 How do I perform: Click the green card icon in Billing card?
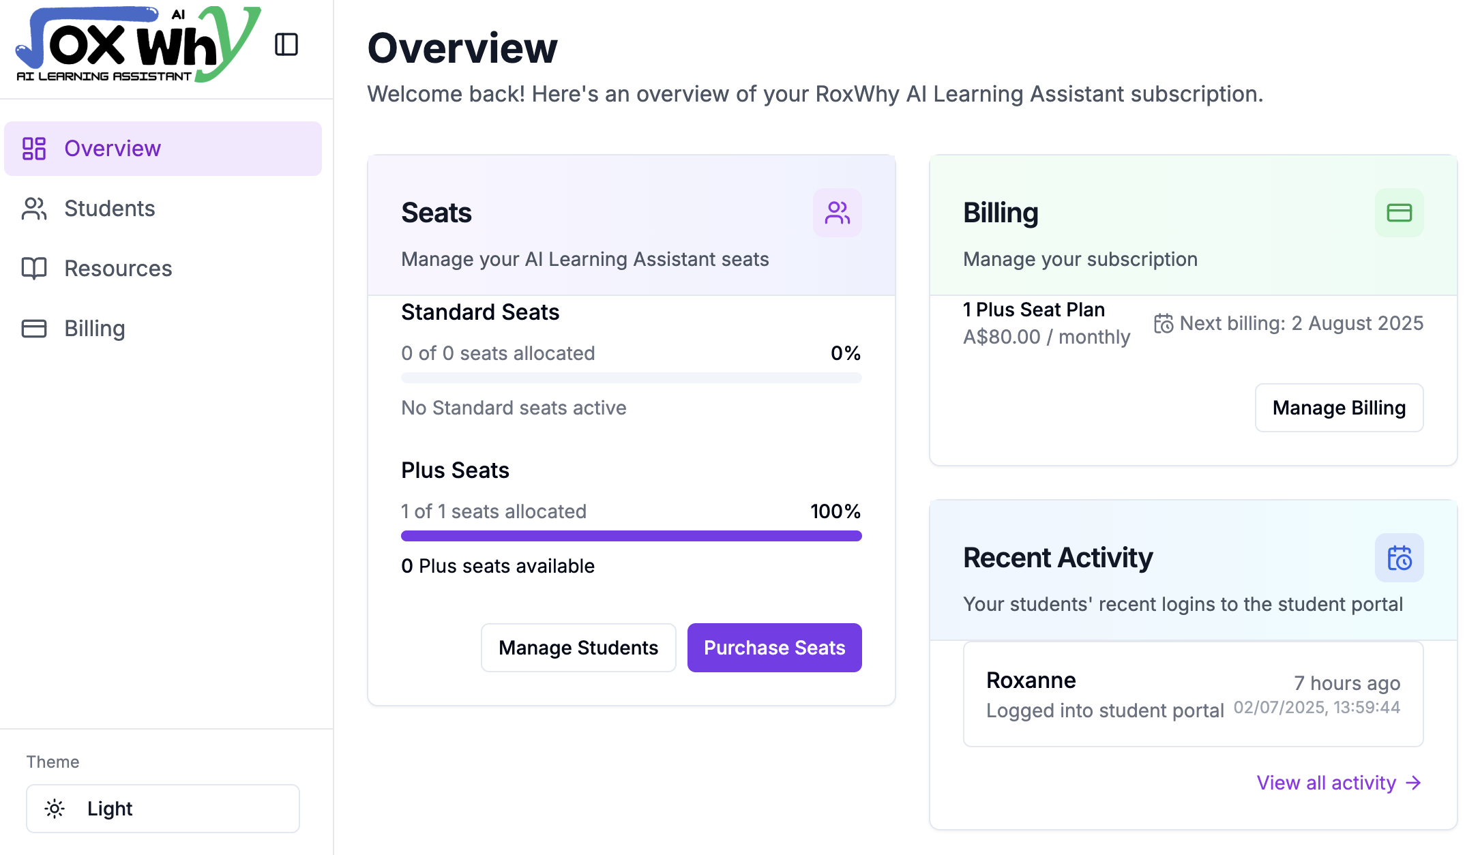1400,213
